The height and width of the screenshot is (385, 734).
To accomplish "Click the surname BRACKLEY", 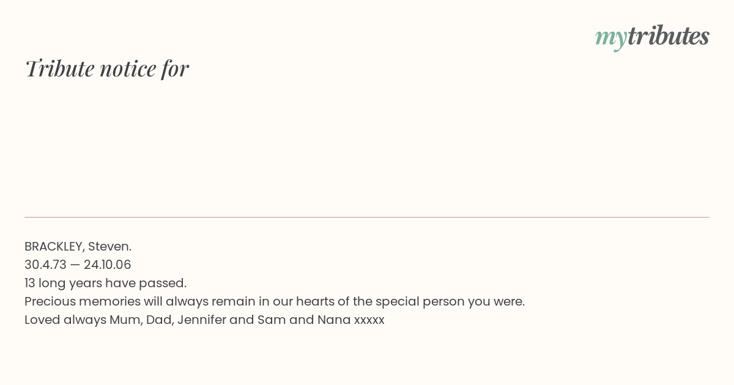I will 54,246.
